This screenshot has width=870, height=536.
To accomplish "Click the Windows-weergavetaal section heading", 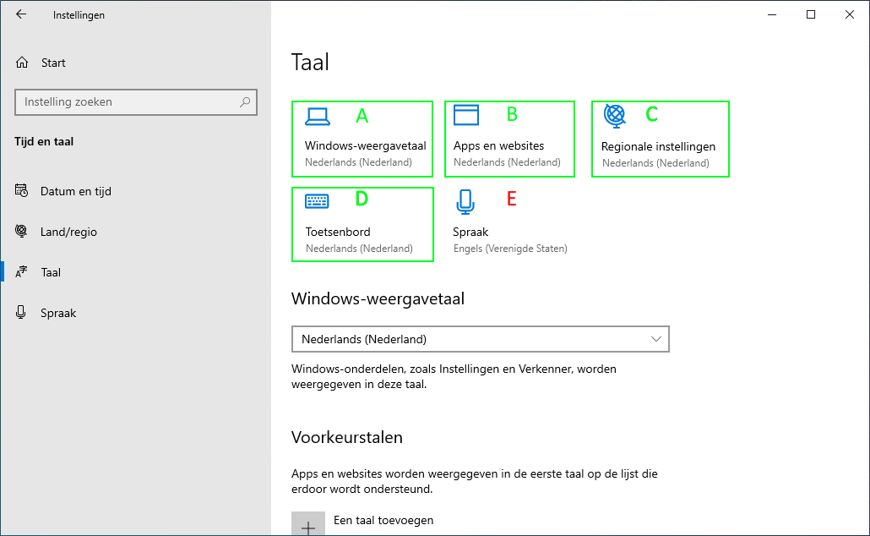I will click(378, 298).
